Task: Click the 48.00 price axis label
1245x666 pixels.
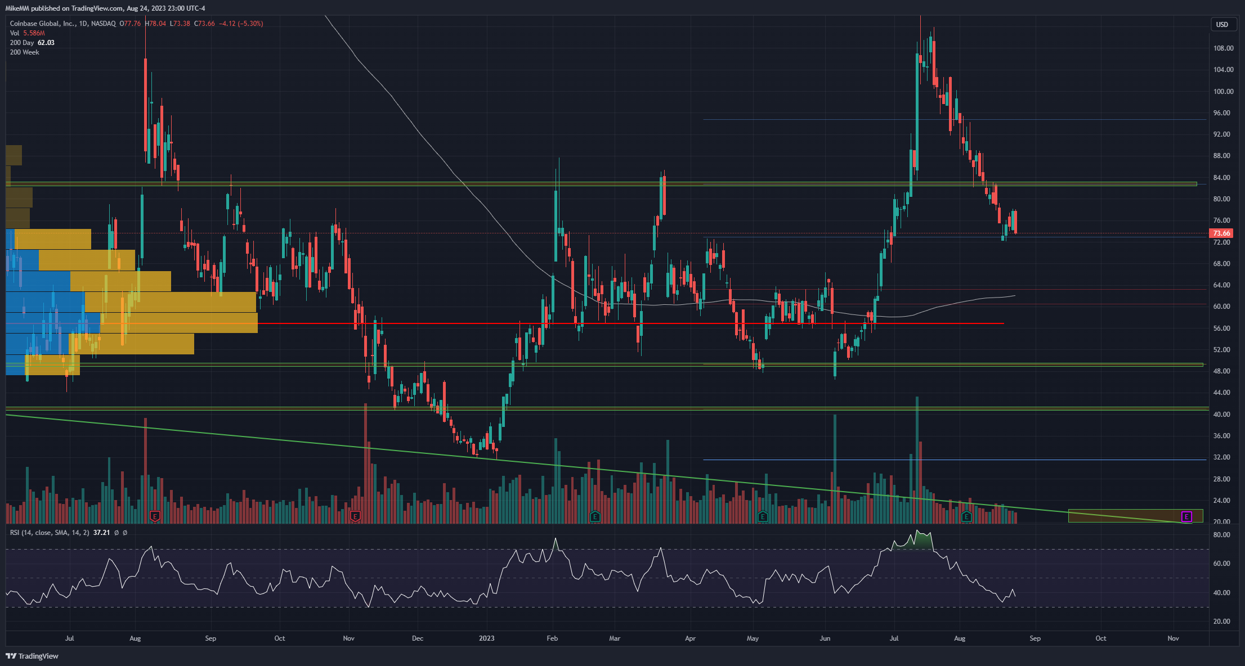Action: (x=1221, y=371)
